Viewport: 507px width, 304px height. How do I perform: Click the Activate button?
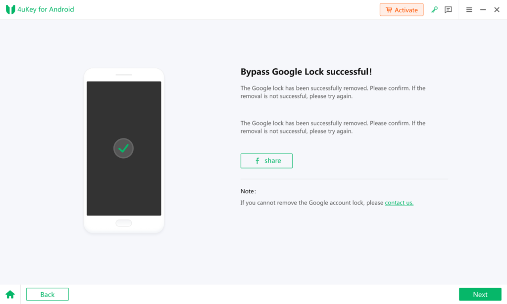tap(402, 10)
